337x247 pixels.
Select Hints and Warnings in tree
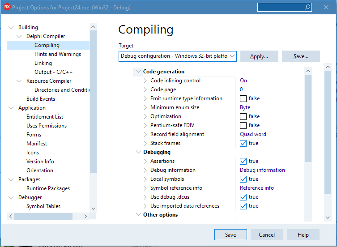[x=58, y=54]
